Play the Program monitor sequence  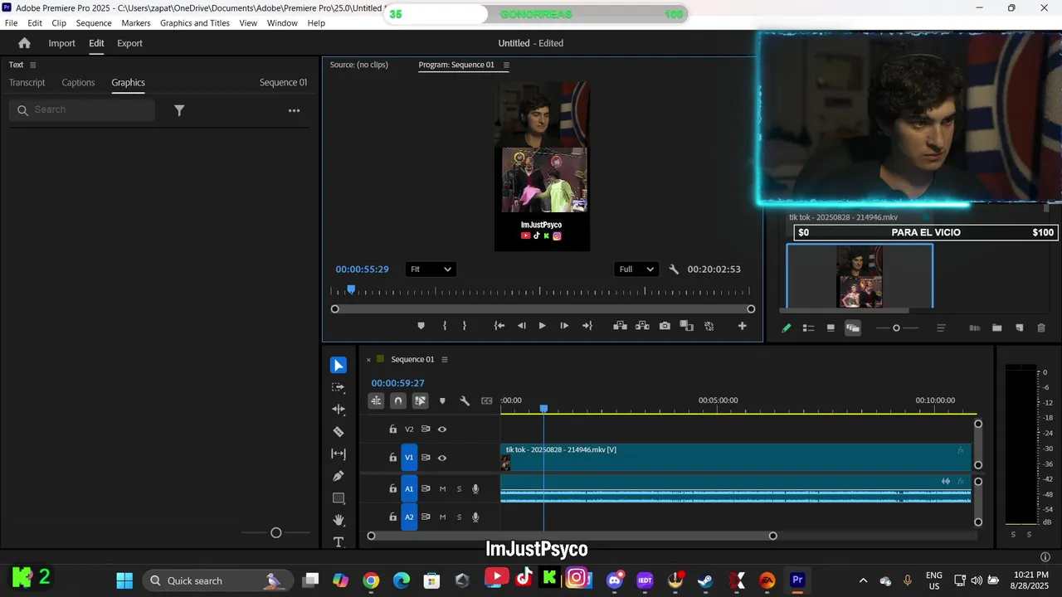[x=543, y=326]
